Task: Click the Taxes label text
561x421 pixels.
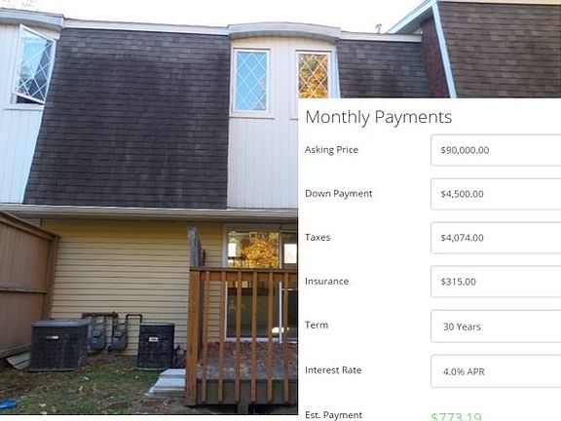Action: (318, 238)
